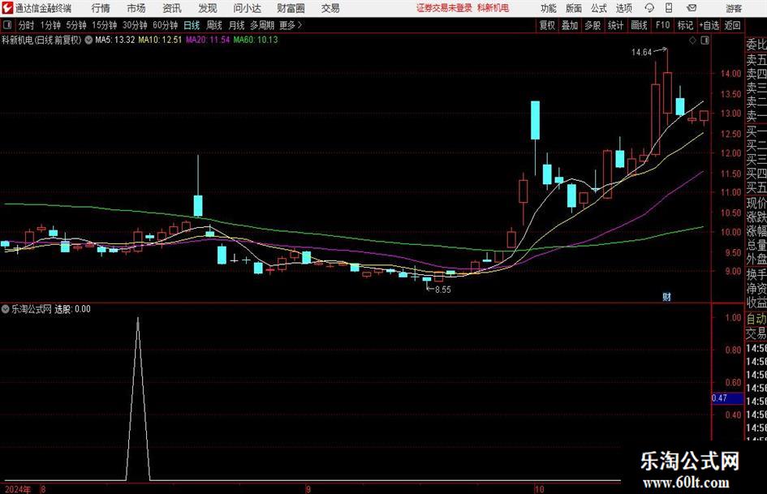Open dropdown arrow beside 乐淘公式网 indicator
The width and height of the screenshot is (767, 494).
coord(6,309)
